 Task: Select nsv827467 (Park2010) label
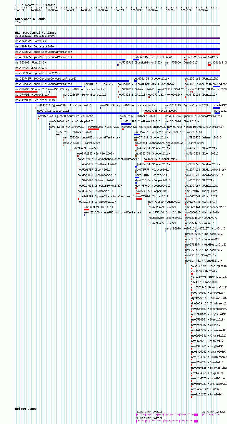(x=150, y=132)
